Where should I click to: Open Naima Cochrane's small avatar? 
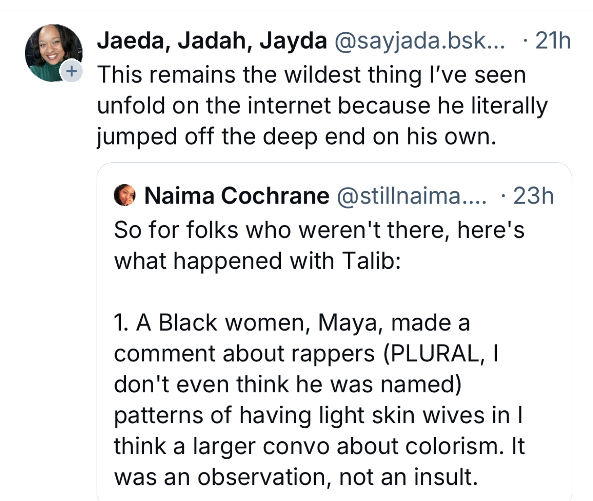pos(124,195)
